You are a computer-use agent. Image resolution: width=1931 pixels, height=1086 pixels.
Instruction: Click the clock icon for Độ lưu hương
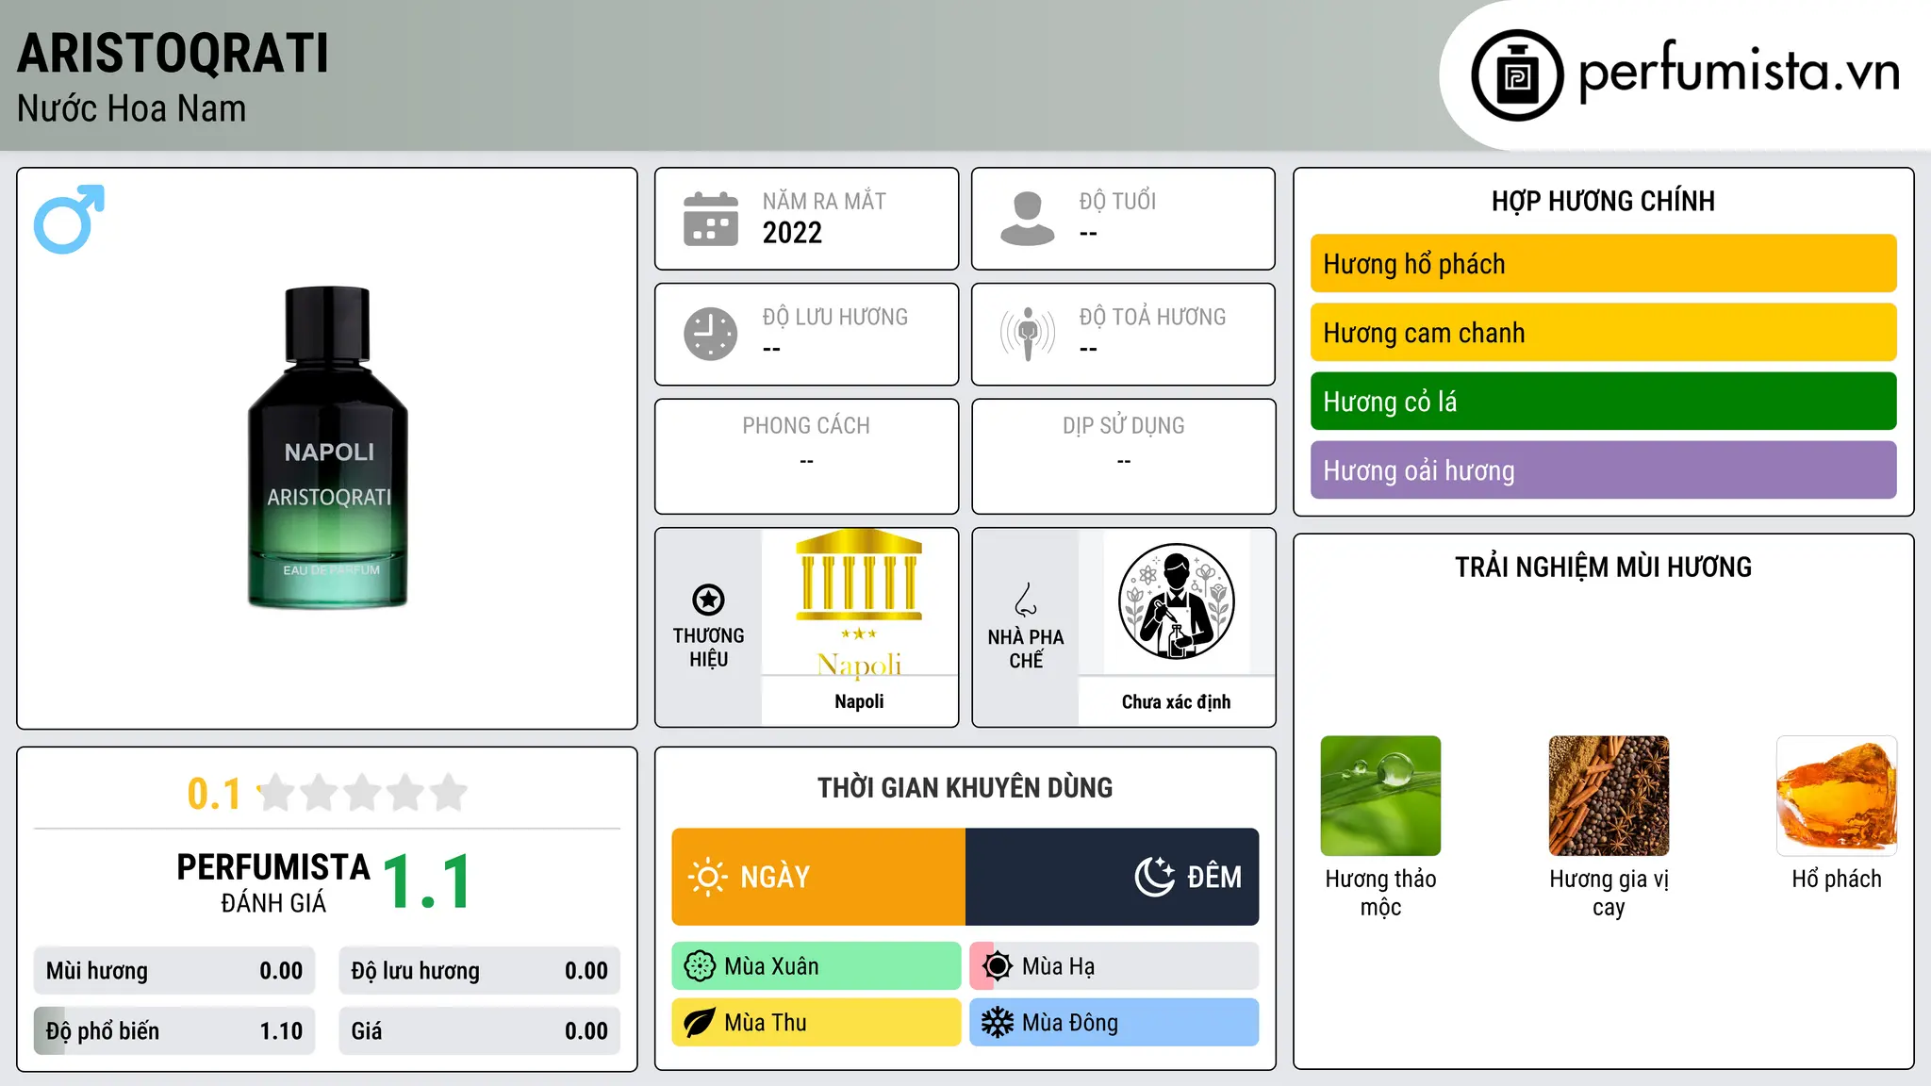711,334
